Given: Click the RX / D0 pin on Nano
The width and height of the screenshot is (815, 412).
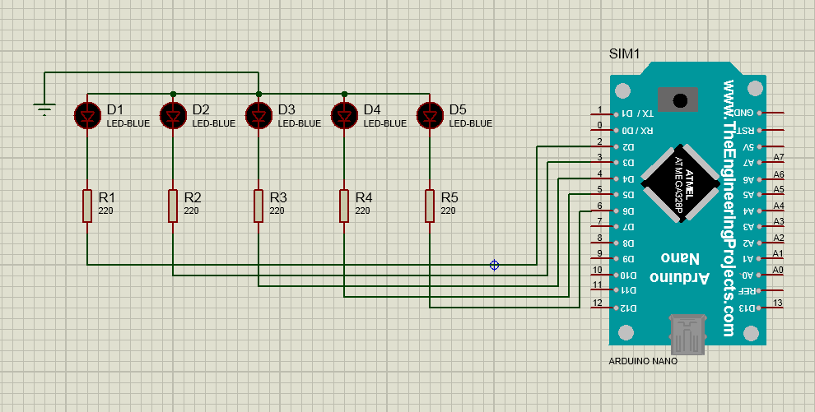Looking at the screenshot, I should [617, 130].
